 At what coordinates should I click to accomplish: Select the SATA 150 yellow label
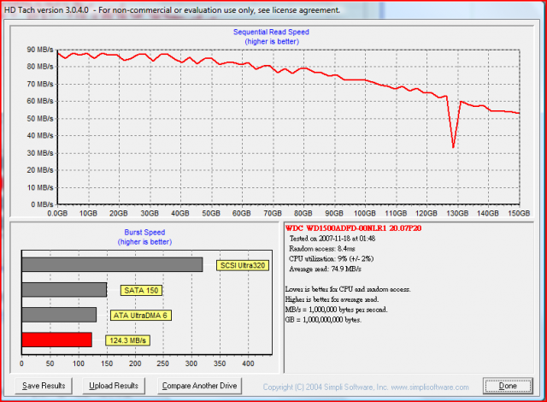click(141, 290)
